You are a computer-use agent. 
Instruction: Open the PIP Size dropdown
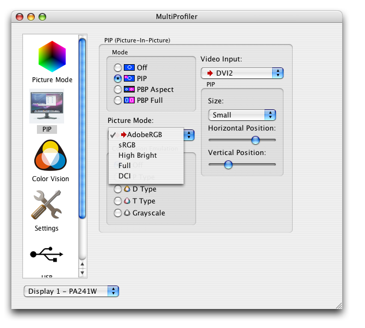coord(242,115)
